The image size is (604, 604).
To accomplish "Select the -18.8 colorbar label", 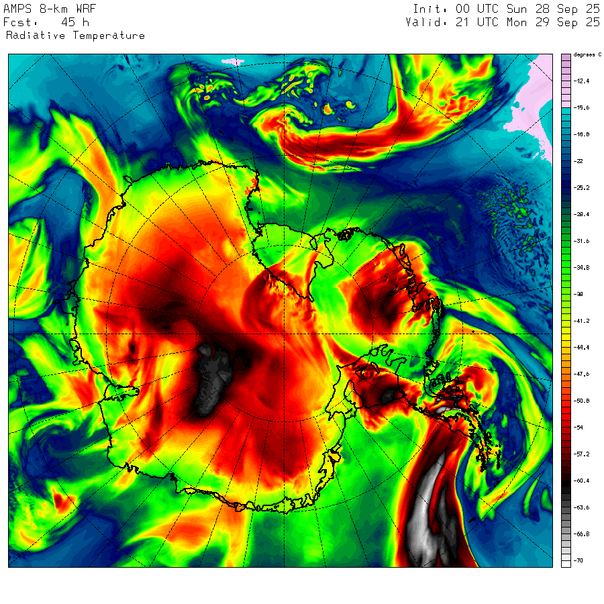I will point(581,134).
